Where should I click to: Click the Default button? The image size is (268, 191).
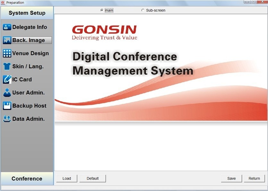[x=93, y=179]
